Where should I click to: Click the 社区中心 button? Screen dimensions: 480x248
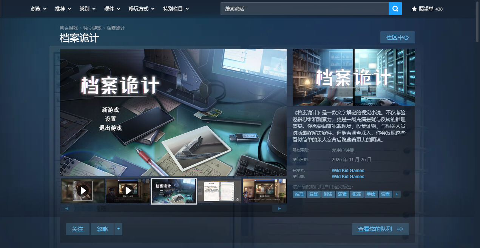coord(397,37)
